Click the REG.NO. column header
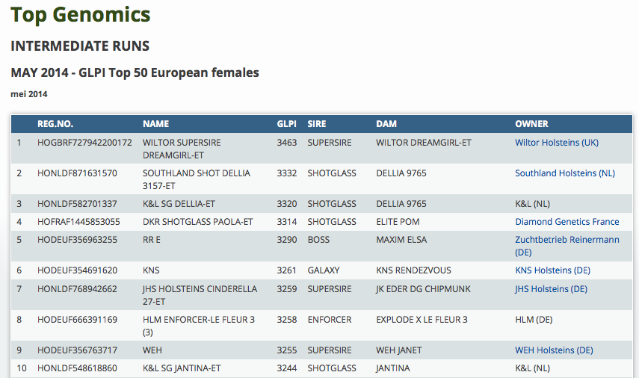This screenshot has height=378, width=639. pos(55,124)
